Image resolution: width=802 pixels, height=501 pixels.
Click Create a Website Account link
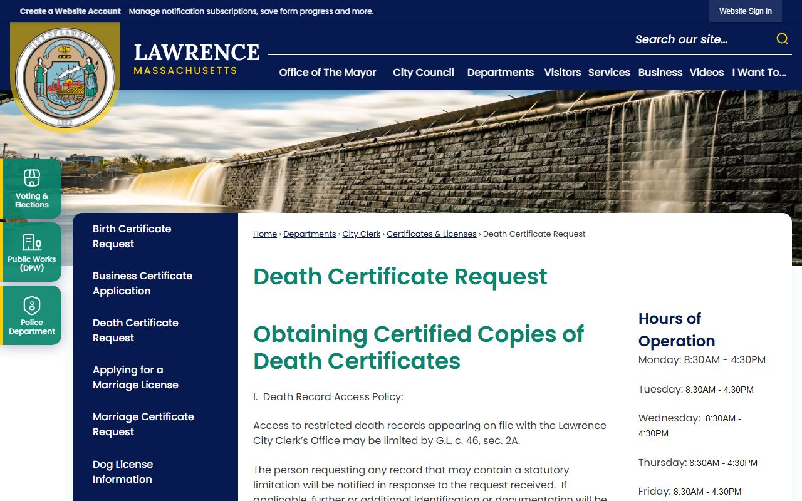(x=70, y=11)
